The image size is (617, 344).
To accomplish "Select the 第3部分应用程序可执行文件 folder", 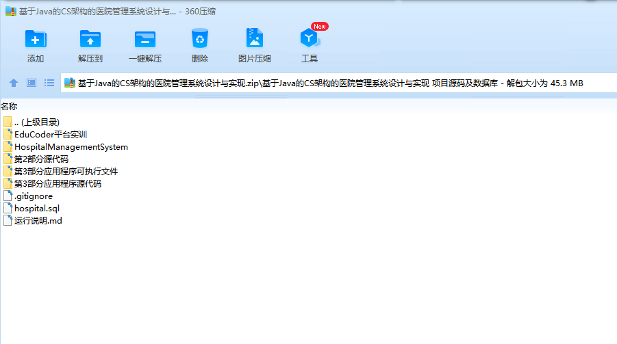I will [x=60, y=172].
